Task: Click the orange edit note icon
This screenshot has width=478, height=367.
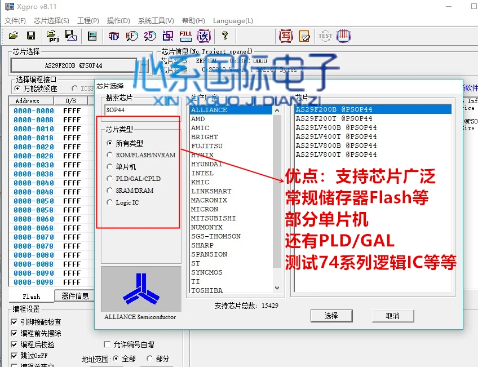Action: point(304,36)
